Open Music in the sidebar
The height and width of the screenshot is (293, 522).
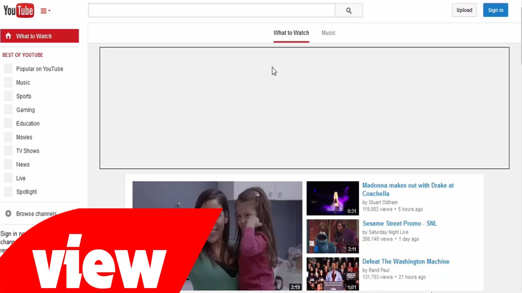pyautogui.click(x=23, y=83)
